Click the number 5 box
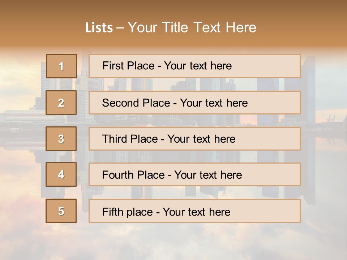This screenshot has width=347, height=260. pyautogui.click(x=61, y=211)
